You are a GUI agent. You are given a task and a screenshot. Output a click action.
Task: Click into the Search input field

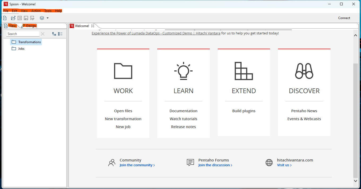[23, 34]
